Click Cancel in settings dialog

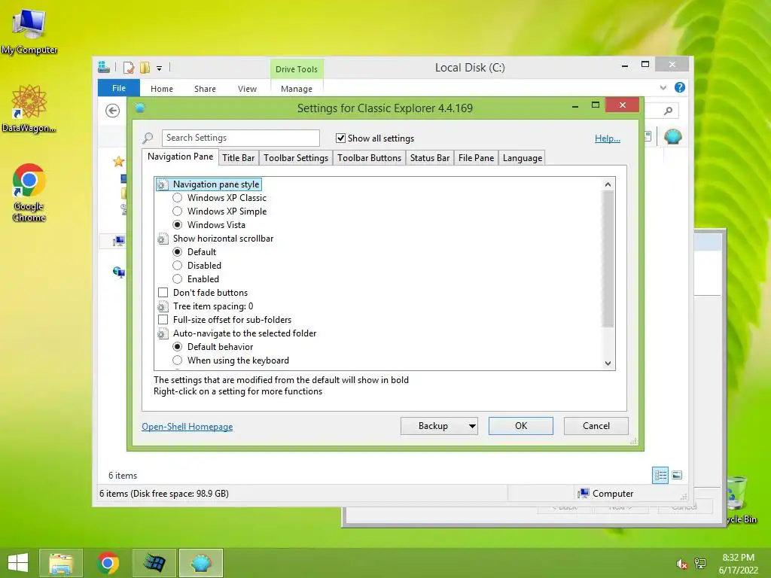596,426
